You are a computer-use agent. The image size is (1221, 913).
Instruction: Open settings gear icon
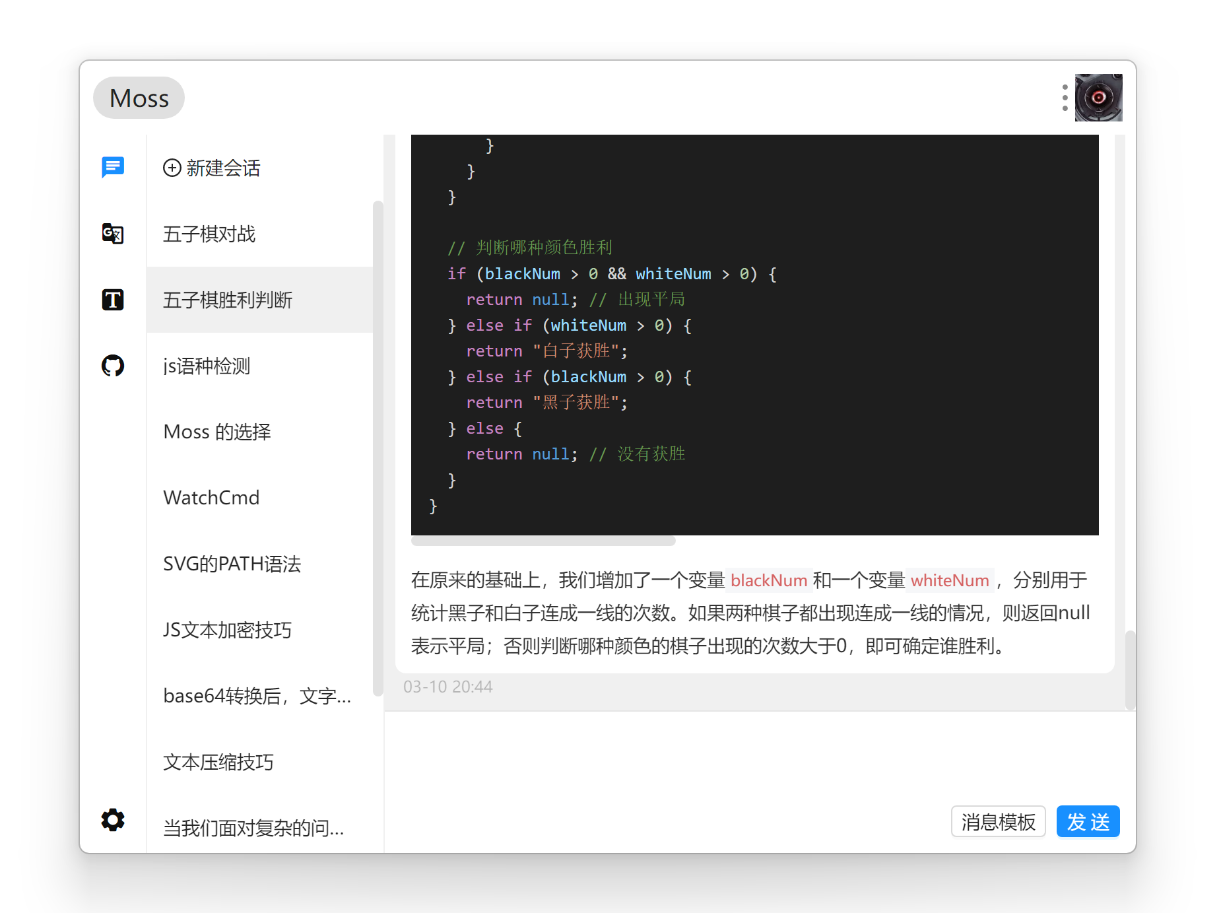click(113, 820)
